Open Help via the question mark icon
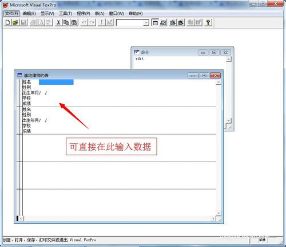 point(208,22)
